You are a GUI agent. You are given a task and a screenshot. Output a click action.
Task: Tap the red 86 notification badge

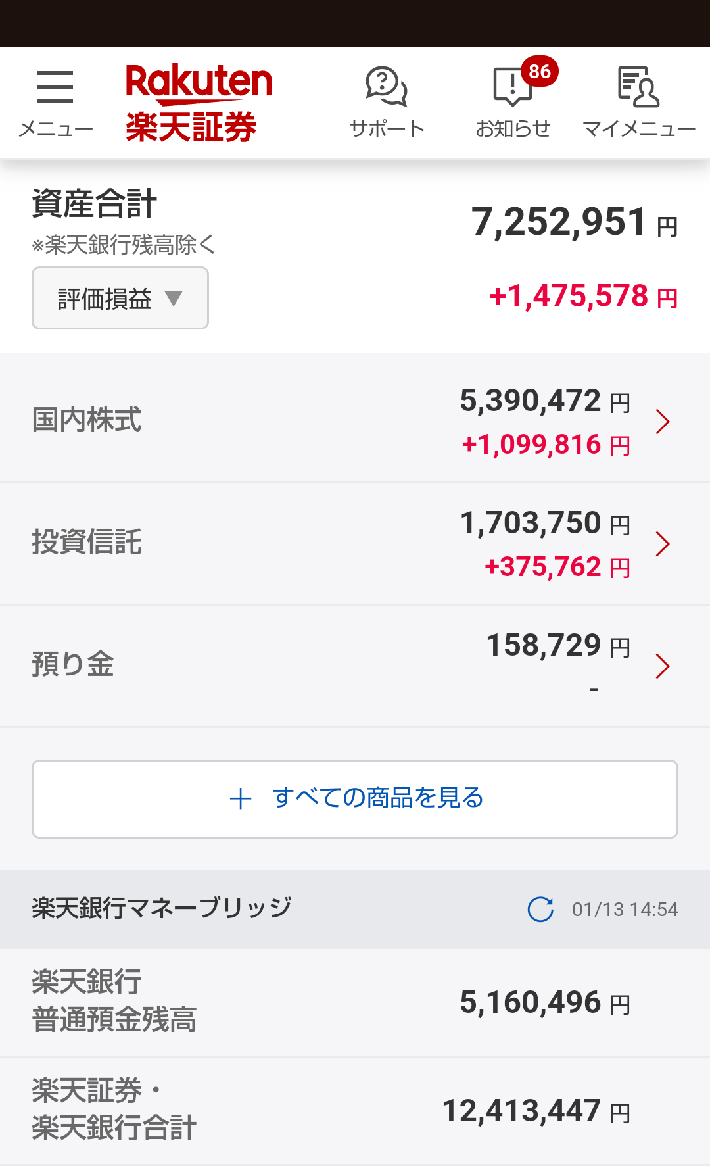pyautogui.click(x=540, y=71)
